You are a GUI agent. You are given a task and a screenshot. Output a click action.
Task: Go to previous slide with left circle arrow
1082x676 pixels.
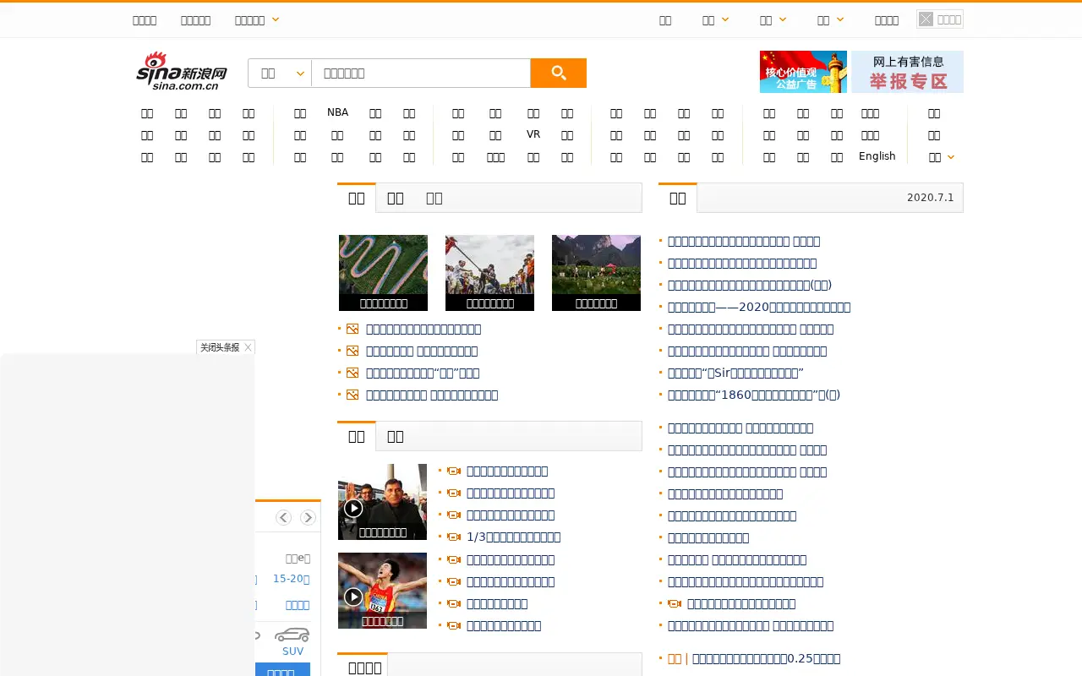click(x=283, y=517)
